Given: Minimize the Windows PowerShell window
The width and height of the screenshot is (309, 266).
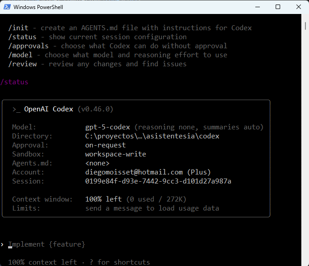Looking at the screenshot, I should click(257, 7).
